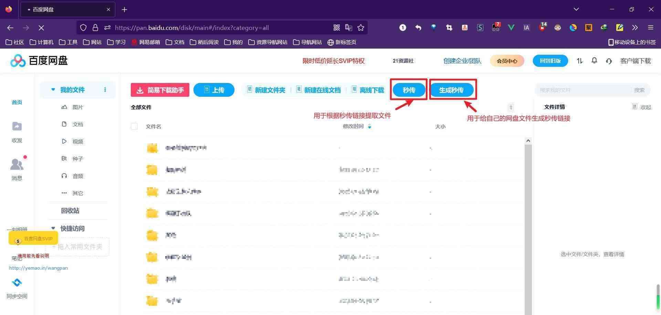
Task: Collapse the 快捷访问 section
Action: (x=53, y=228)
